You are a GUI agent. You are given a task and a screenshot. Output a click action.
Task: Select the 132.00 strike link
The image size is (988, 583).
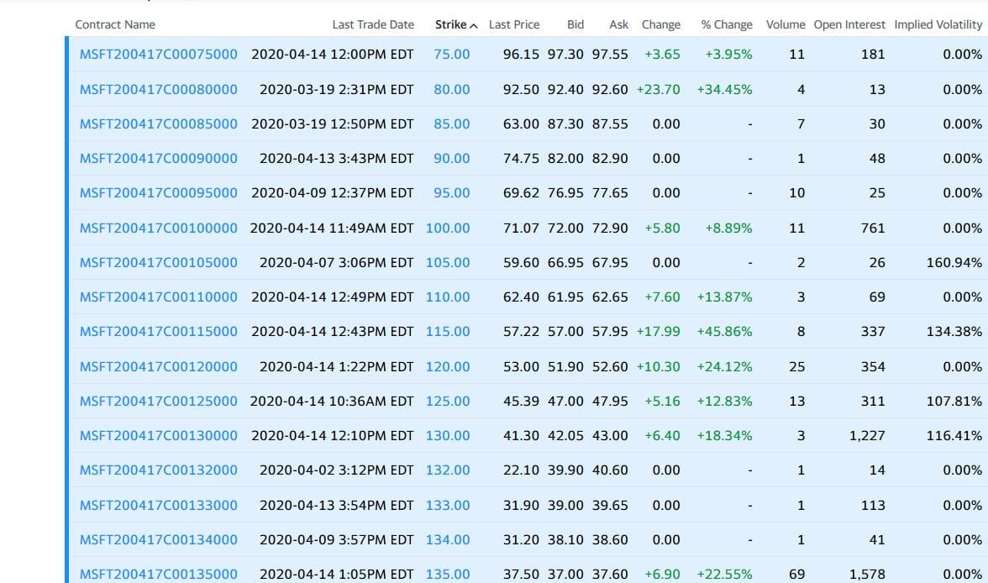click(448, 470)
